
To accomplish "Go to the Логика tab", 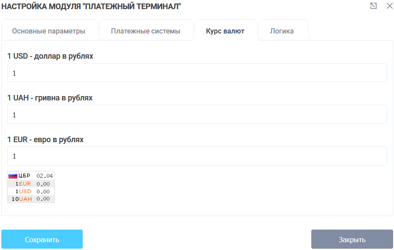I will (282, 31).
